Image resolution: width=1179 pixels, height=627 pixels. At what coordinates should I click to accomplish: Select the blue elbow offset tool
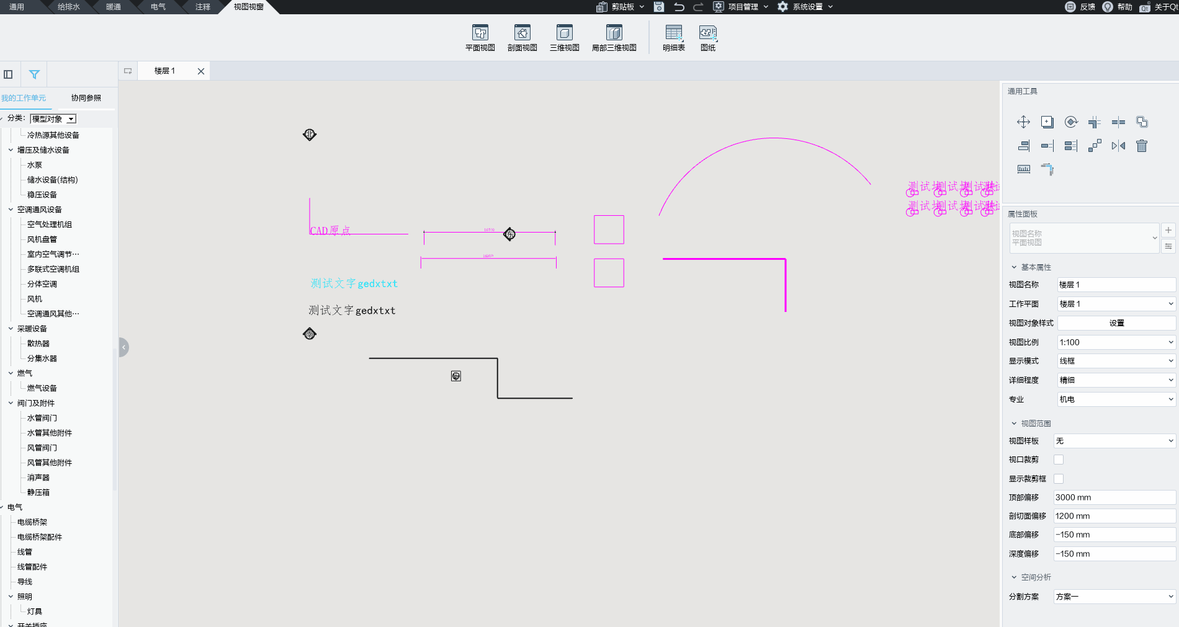pyautogui.click(x=1047, y=169)
